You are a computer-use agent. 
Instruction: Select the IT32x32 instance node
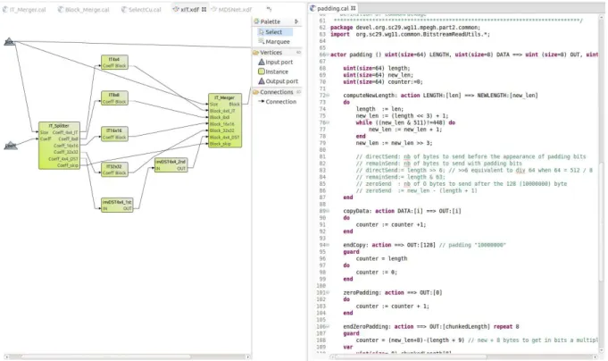[x=114, y=170]
